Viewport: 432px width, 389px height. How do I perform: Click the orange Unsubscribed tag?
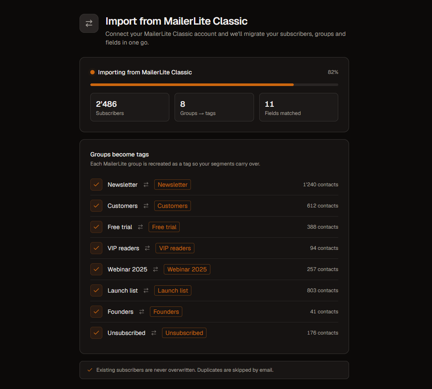pyautogui.click(x=184, y=333)
